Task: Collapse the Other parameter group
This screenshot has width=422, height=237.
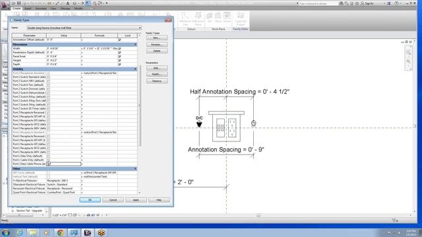Action: pyautogui.click(x=135, y=169)
